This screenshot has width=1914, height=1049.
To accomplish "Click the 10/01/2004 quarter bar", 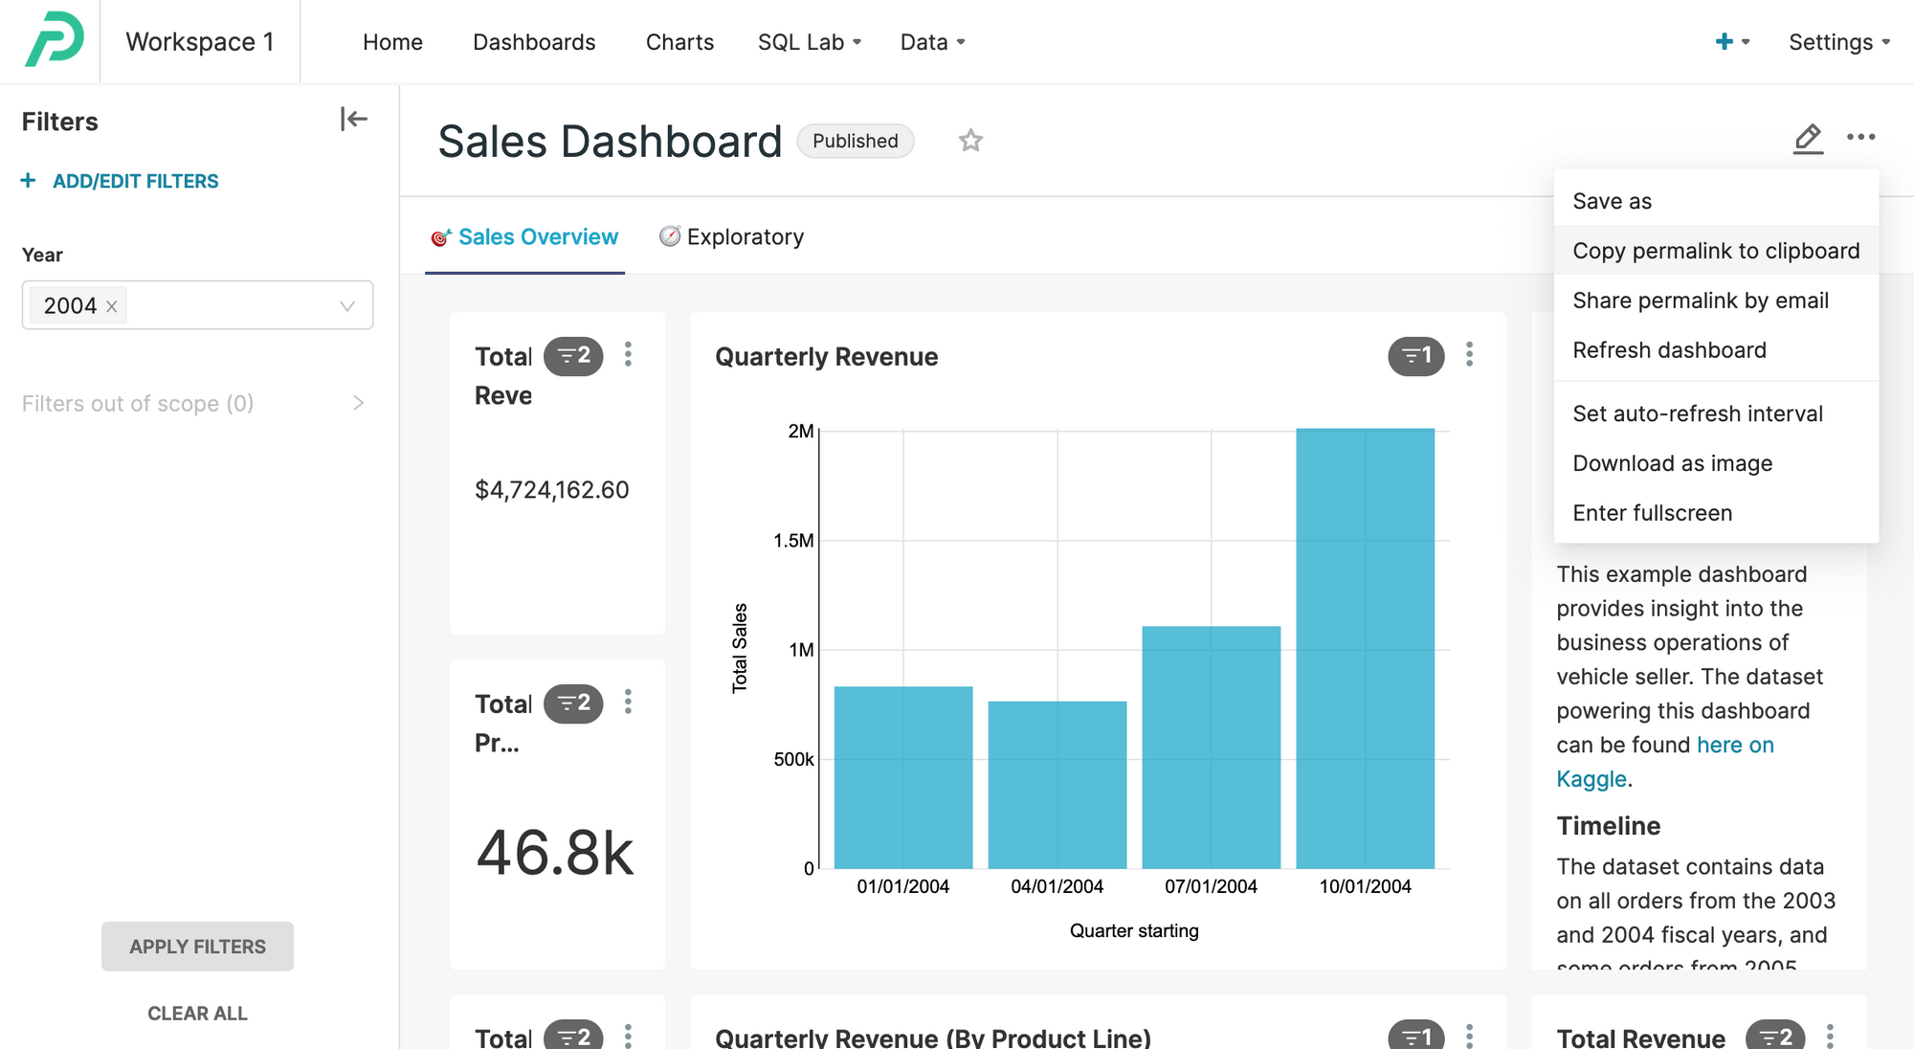I will [x=1365, y=648].
